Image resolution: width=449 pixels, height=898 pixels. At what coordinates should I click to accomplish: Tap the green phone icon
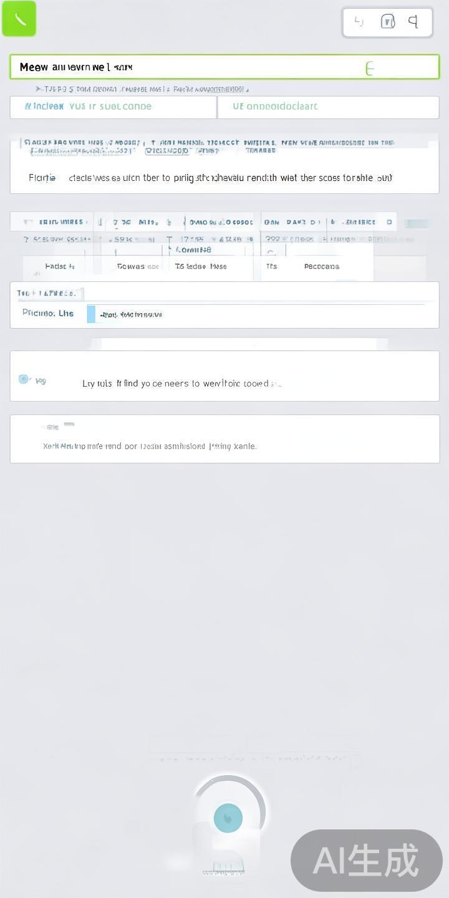(19, 19)
